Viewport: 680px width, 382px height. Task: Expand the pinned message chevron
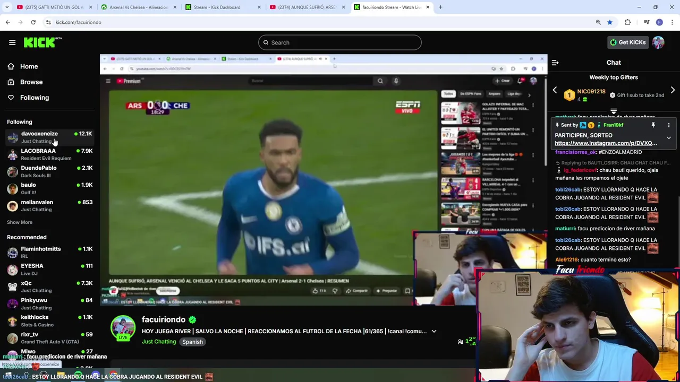(x=669, y=138)
